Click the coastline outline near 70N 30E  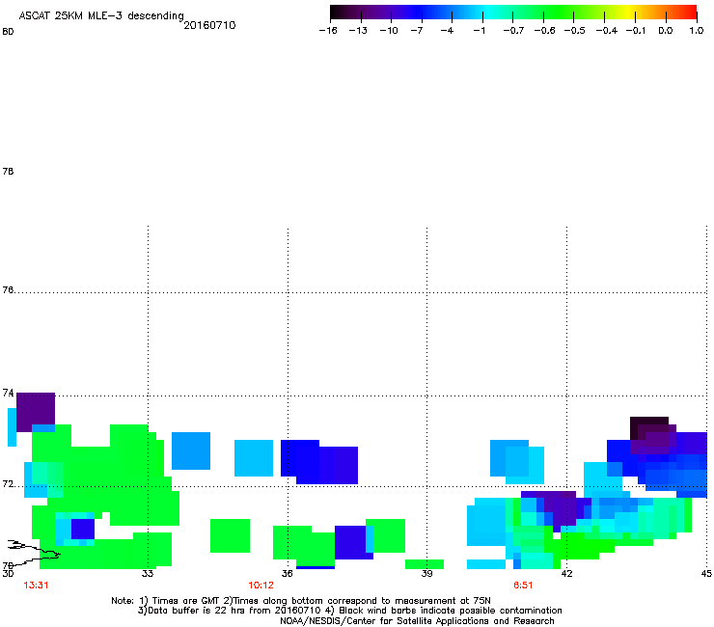coord(33,552)
